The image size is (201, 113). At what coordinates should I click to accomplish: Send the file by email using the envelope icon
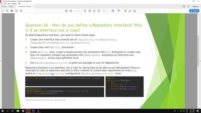coord(16,11)
